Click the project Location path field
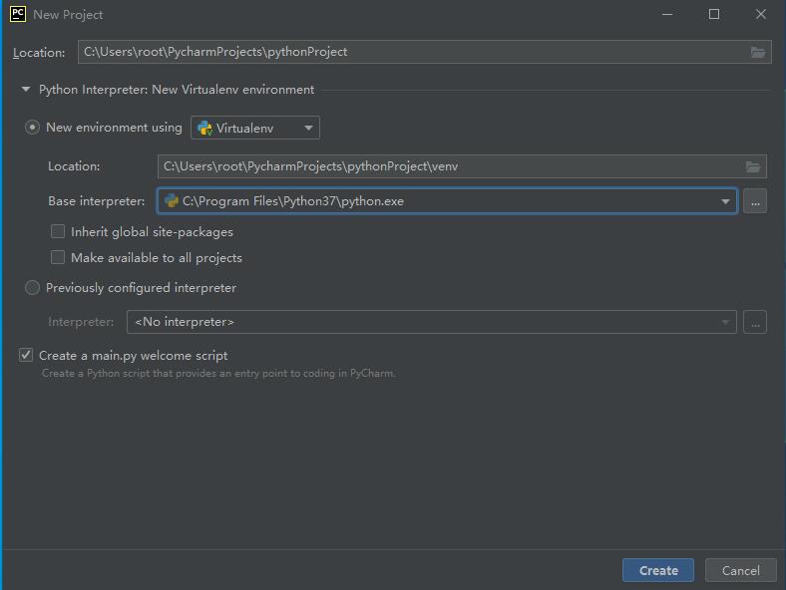Image resolution: width=786 pixels, height=590 pixels. pyautogui.click(x=409, y=52)
